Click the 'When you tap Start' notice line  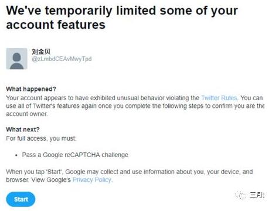tap(130, 172)
